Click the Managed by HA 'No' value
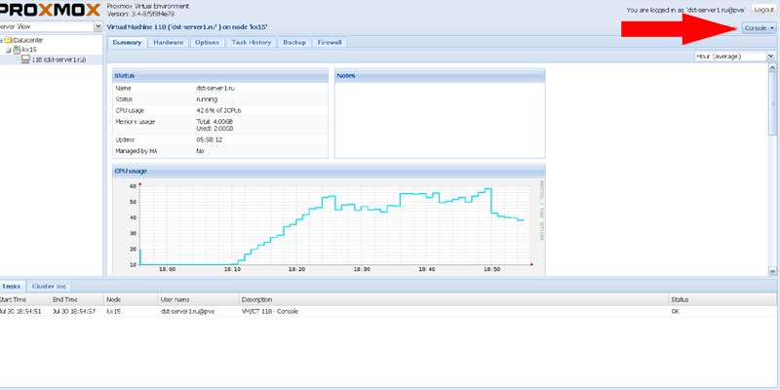Image resolution: width=780 pixels, height=390 pixels. coord(200,151)
